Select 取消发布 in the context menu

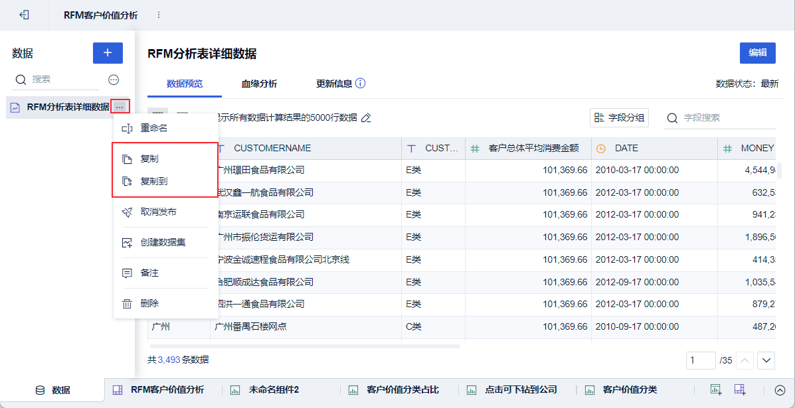click(166, 212)
